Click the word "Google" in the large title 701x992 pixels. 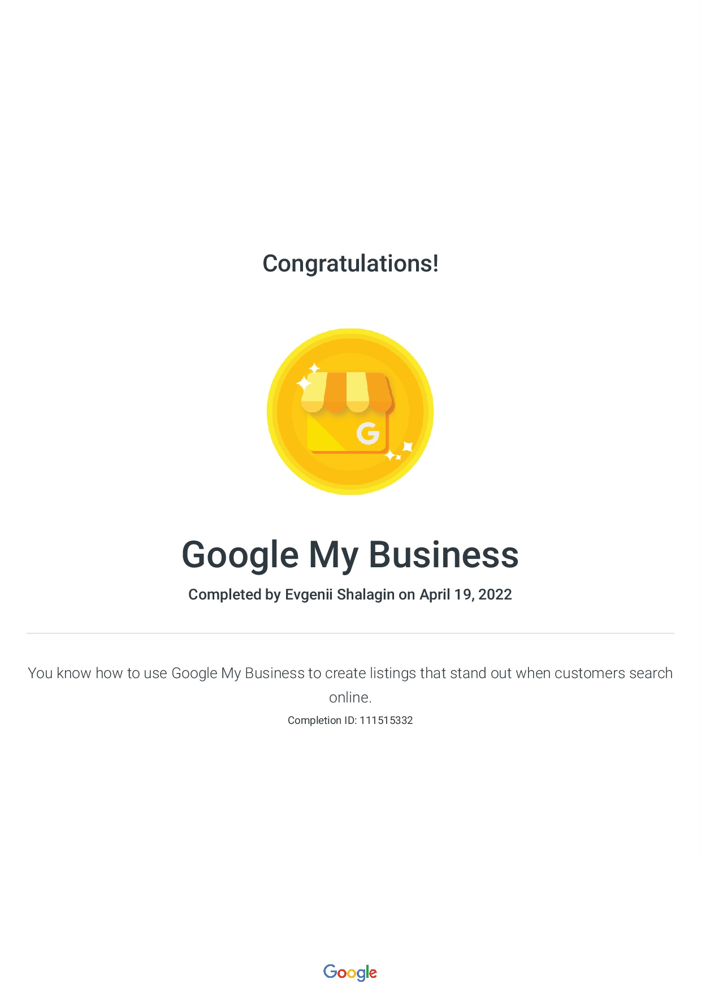pyautogui.click(x=240, y=555)
